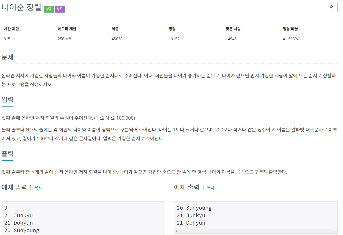Click the 제출 column header
This screenshot has height=235, width=343.
(115, 29)
